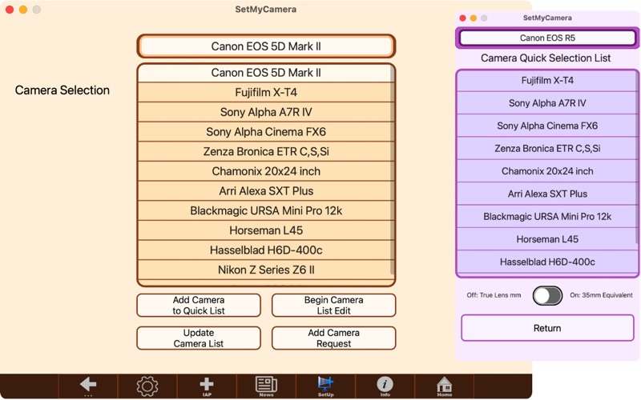Select Hasselblad H6D-400c in Camera Selection list
641x400 pixels.
click(265, 250)
